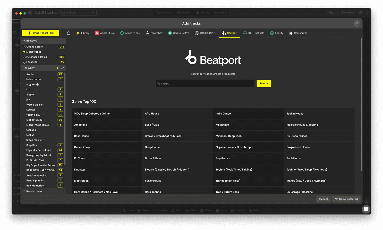Select the Apple Music source
This screenshot has height=230, width=383.
pyautogui.click(x=105, y=33)
